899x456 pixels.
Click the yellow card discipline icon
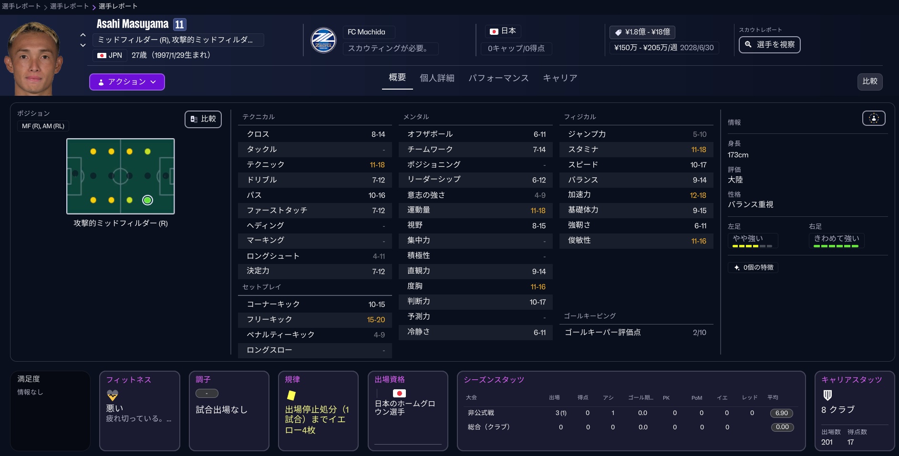click(291, 395)
